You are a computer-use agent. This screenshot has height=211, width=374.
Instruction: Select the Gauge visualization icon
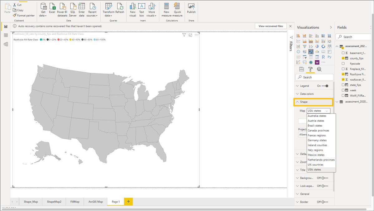(x=317, y=51)
